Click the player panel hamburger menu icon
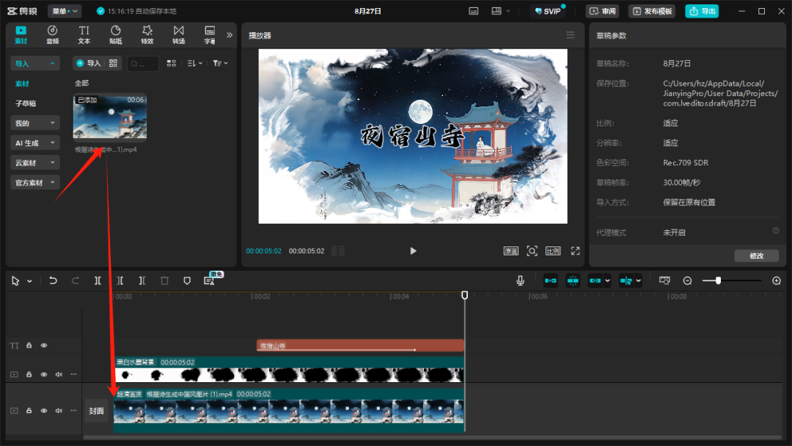The height and width of the screenshot is (446, 792). pos(571,35)
